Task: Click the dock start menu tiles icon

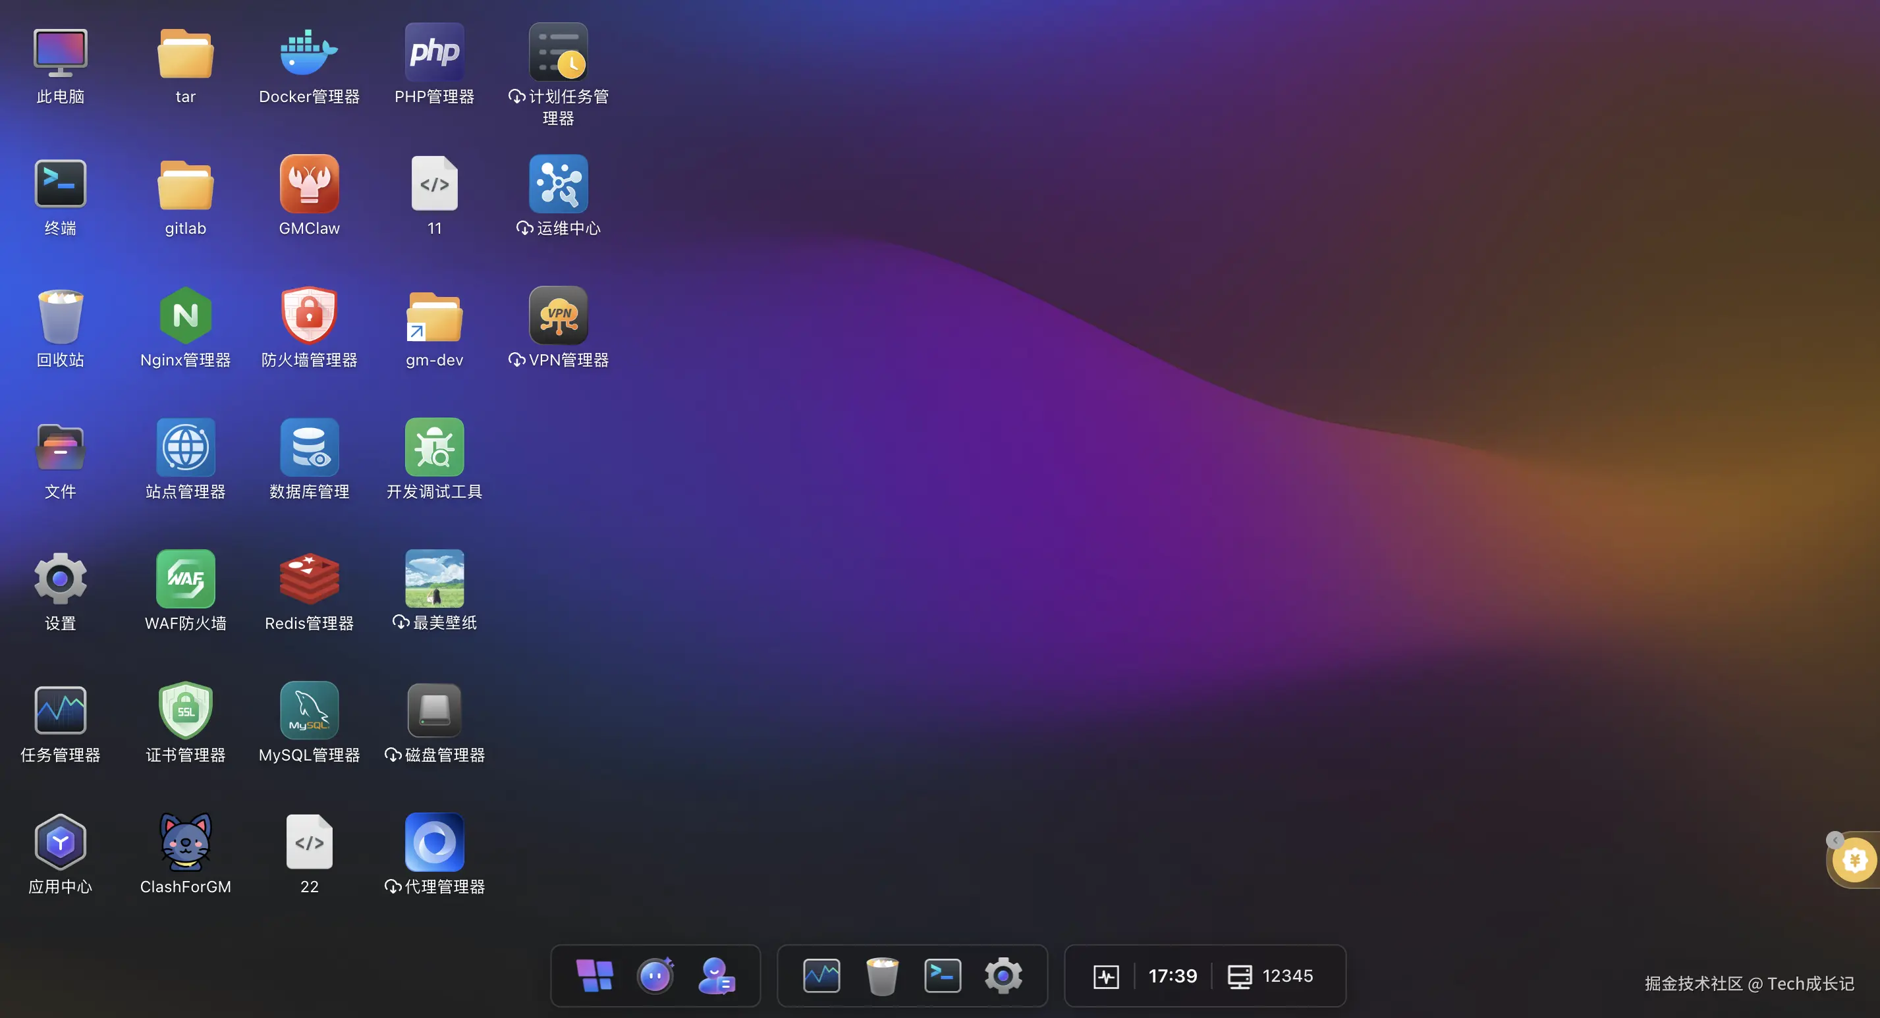Action: click(595, 976)
